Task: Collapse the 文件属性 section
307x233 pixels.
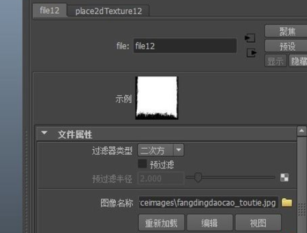Action: point(44,133)
